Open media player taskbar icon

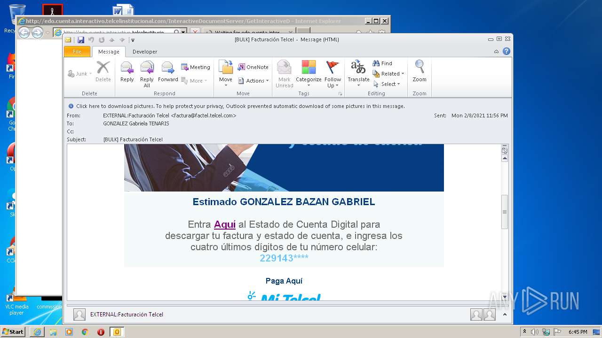tap(69, 332)
